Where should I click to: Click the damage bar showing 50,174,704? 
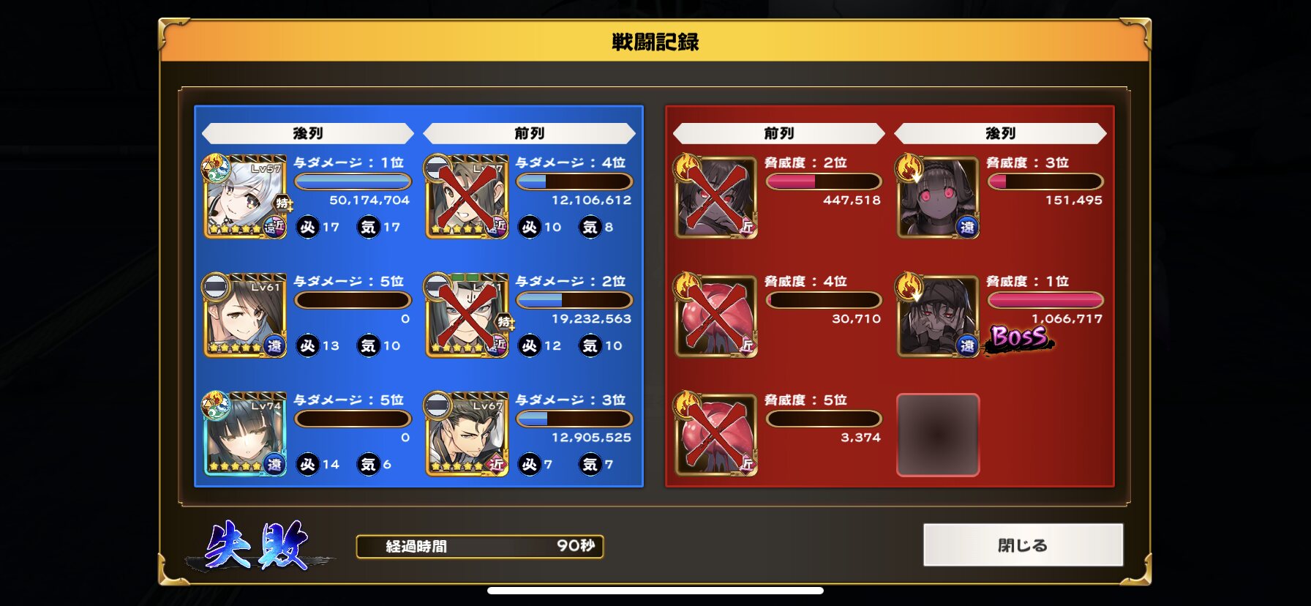353,182
